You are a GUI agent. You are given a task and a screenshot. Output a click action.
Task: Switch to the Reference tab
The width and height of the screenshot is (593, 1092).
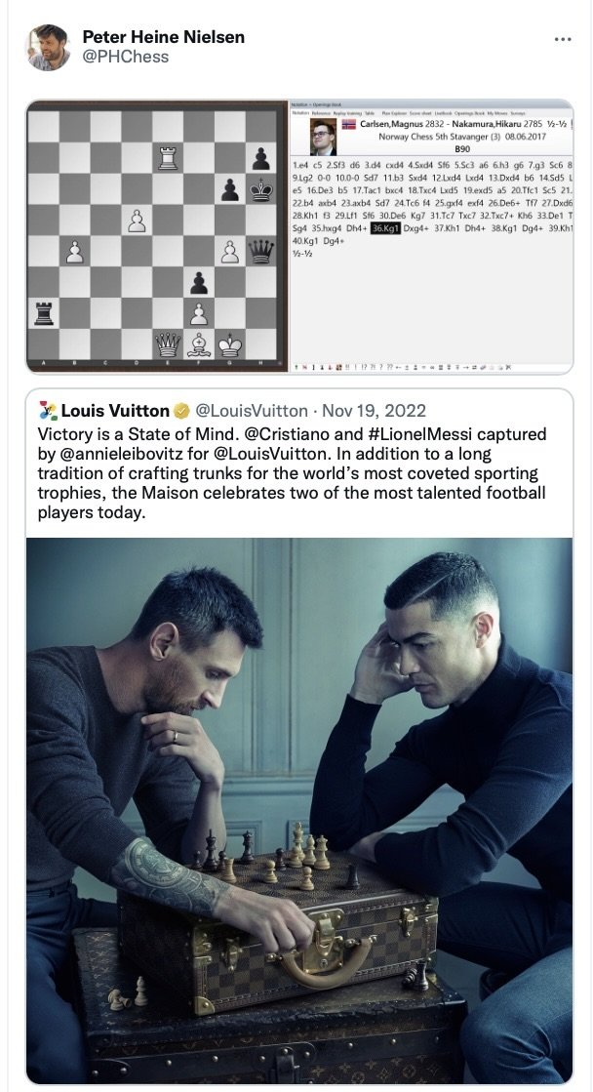321,113
